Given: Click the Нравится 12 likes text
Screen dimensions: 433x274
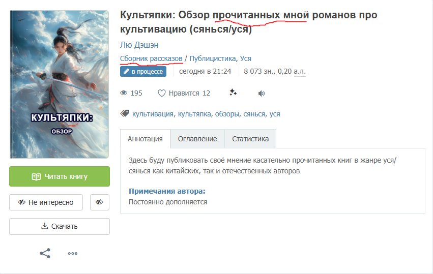Looking at the screenshot, I should 189,93.
